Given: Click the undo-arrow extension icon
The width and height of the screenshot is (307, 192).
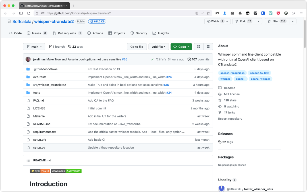Looking at the screenshot, I should pyautogui.click(x=217, y=13).
